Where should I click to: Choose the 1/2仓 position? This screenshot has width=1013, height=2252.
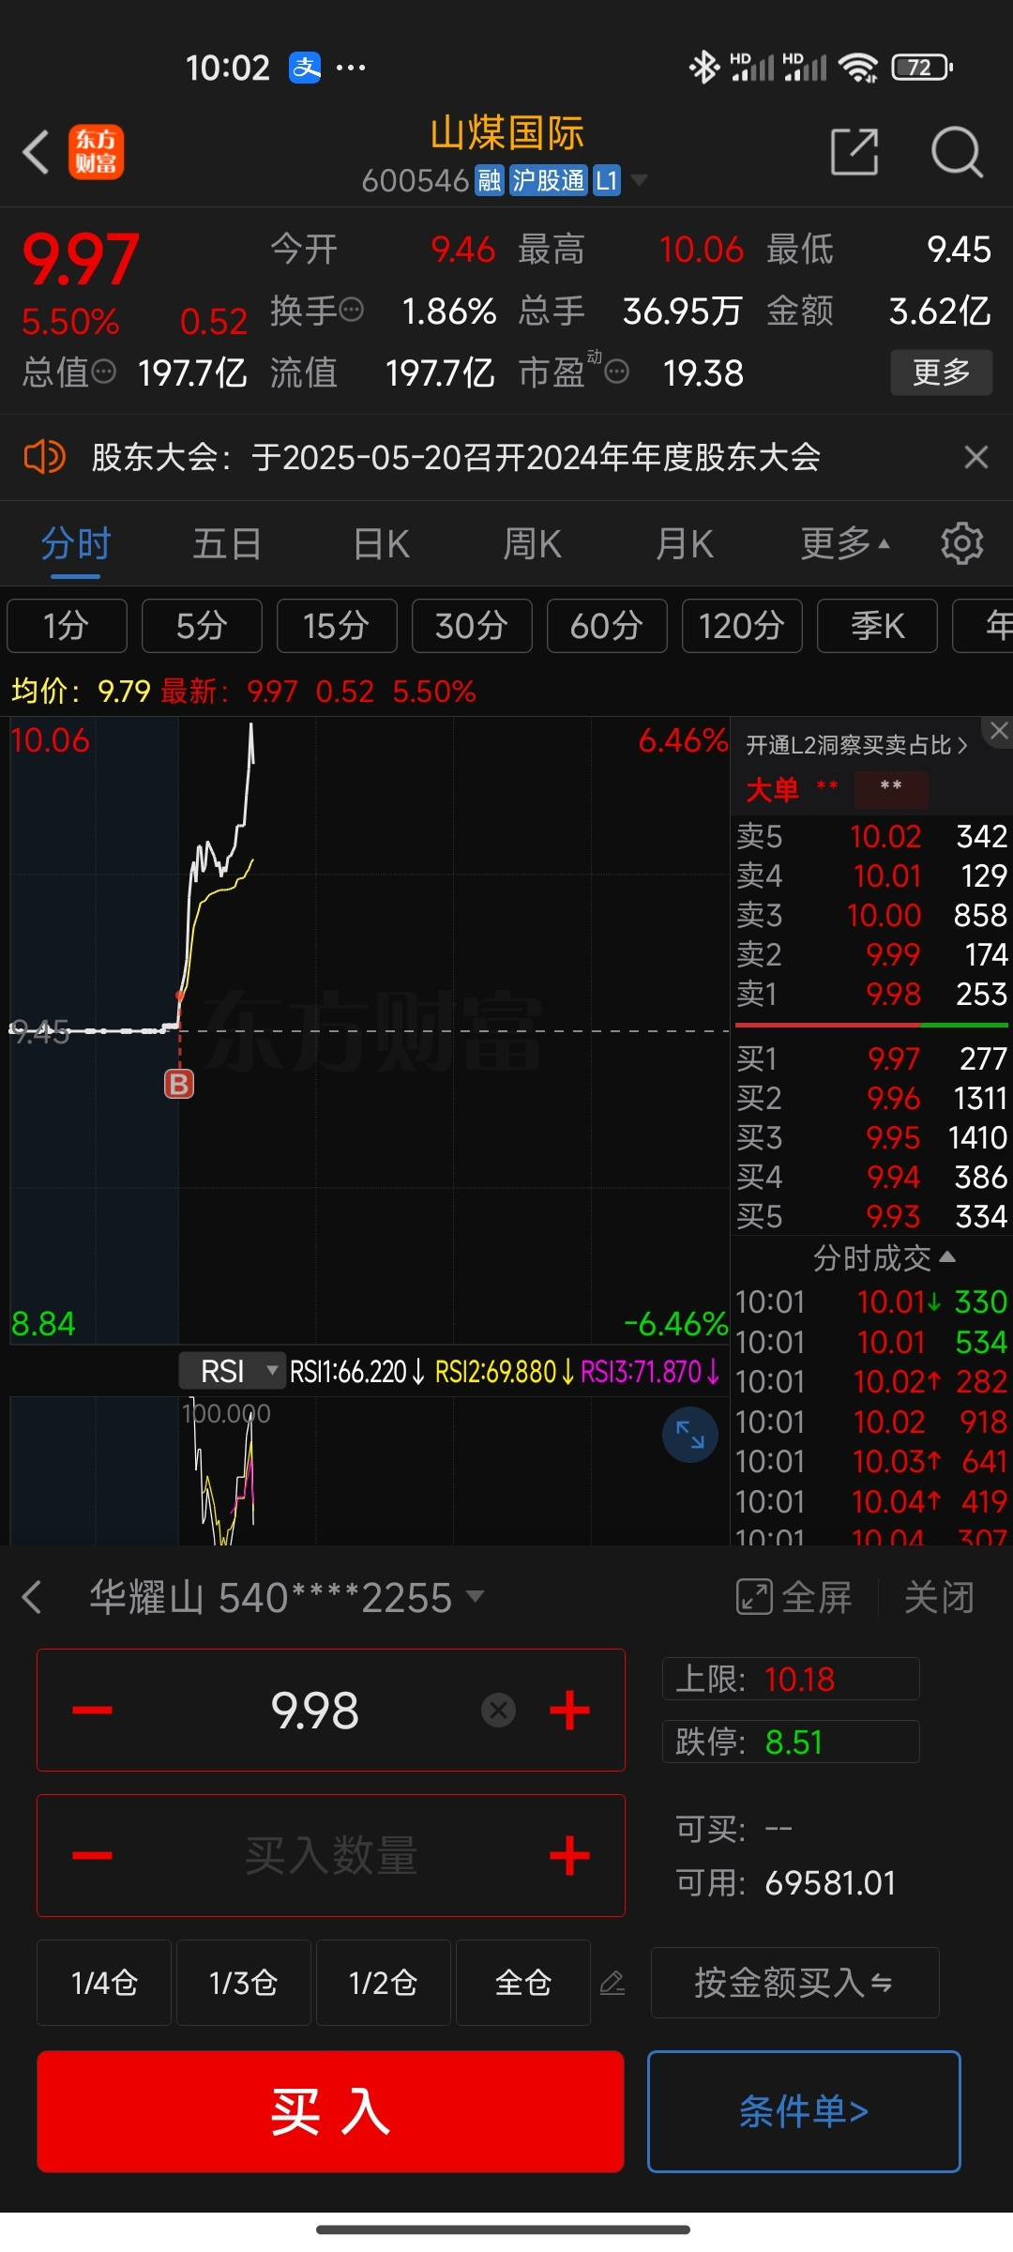point(383,1983)
